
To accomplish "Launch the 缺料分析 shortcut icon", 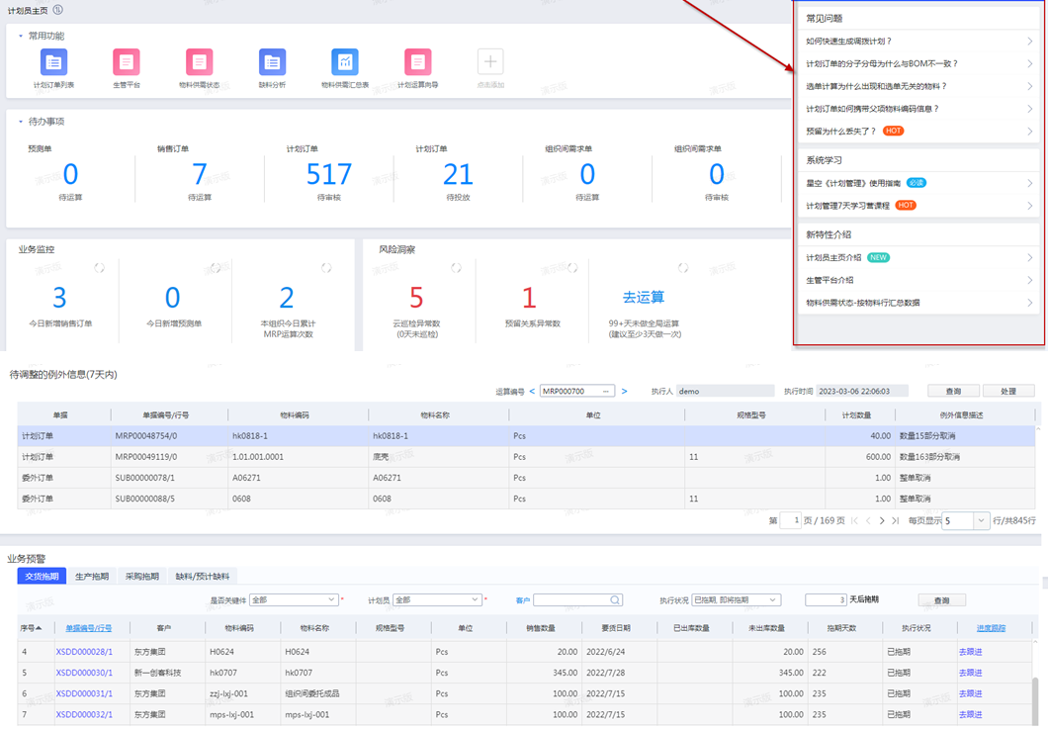I will [272, 62].
